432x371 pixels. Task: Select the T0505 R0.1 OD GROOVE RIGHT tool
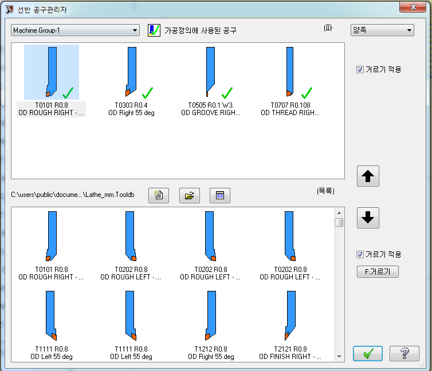211,81
